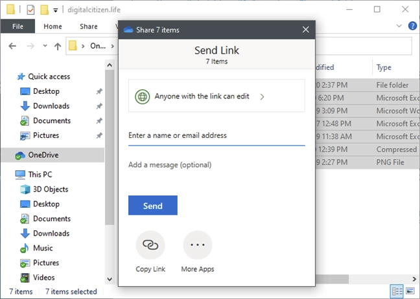Switch to Large icons view
Image resolution: width=420 pixels, height=299 pixels.
coord(410,291)
